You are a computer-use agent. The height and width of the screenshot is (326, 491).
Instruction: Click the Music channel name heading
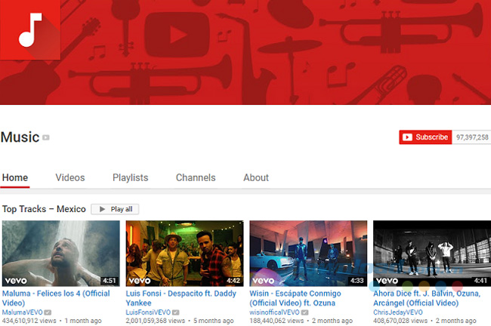click(x=20, y=137)
